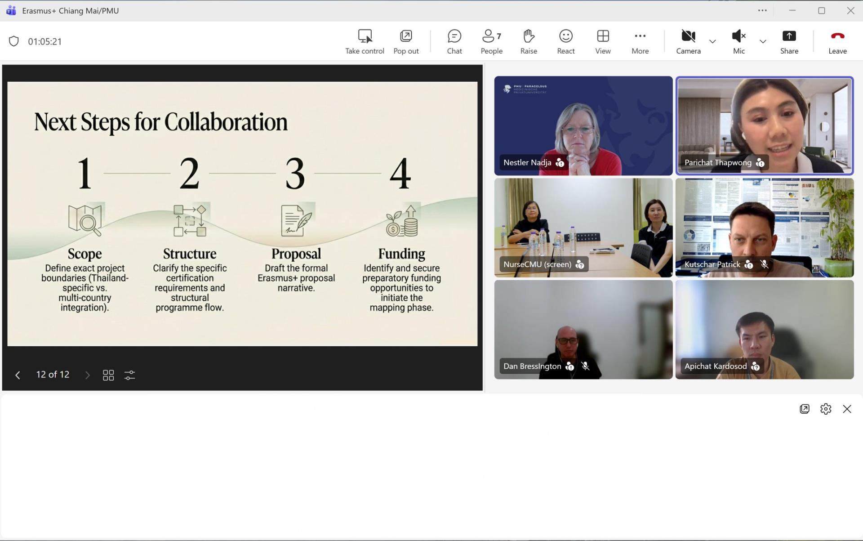Click the shield meeting security icon
The image size is (863, 541).
[14, 41]
